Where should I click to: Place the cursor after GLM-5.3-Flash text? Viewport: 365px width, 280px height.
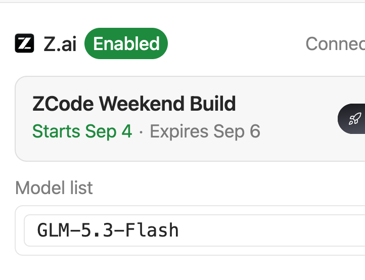coord(179,230)
